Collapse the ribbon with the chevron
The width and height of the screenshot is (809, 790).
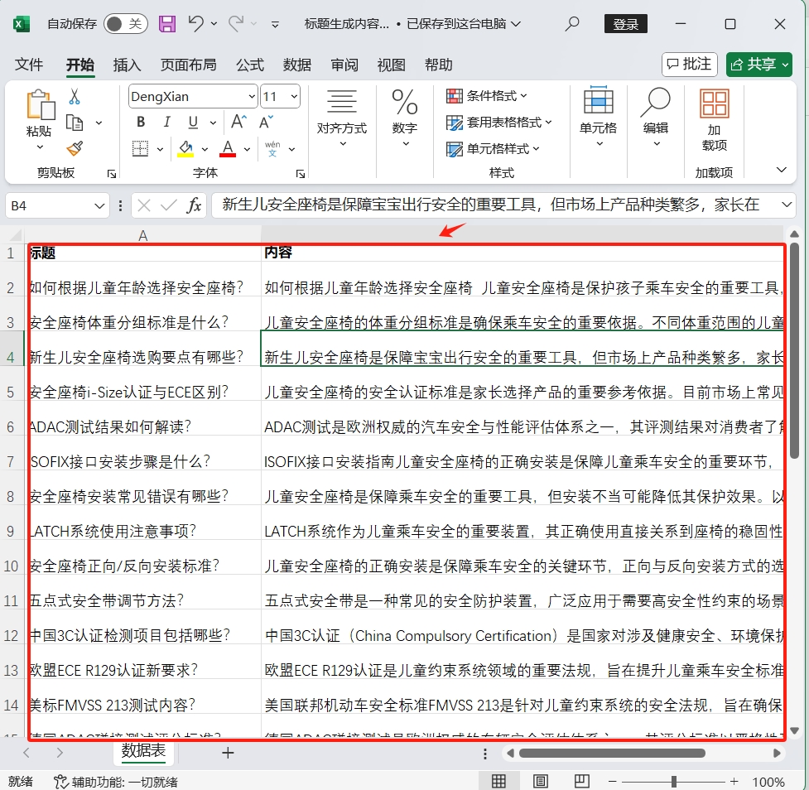pyautogui.click(x=782, y=170)
